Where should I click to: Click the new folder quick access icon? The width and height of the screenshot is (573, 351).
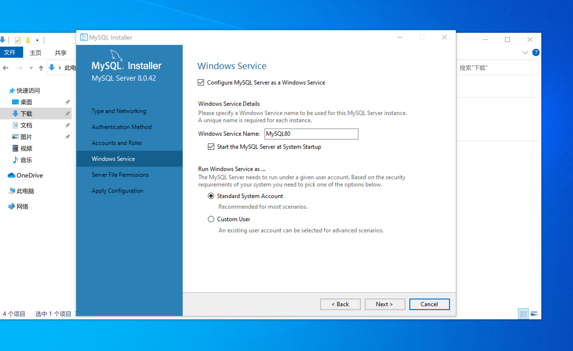28,40
